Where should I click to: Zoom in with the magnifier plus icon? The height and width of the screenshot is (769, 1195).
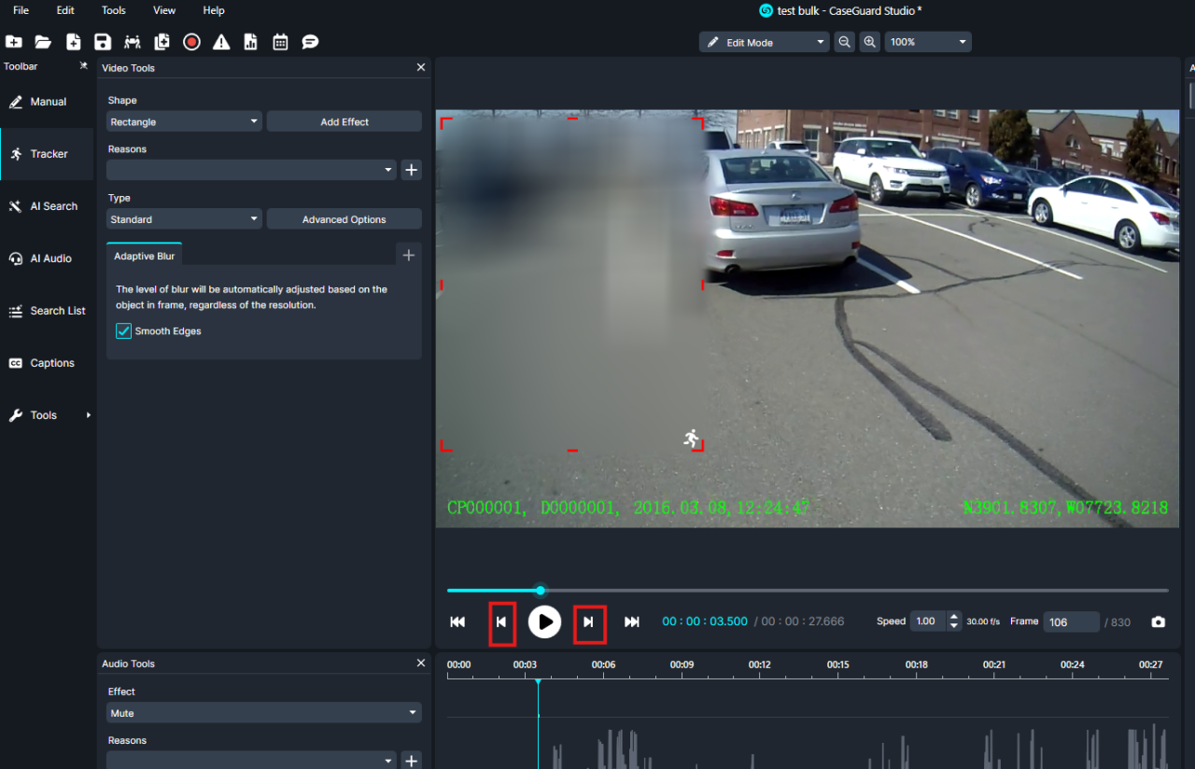(x=870, y=42)
